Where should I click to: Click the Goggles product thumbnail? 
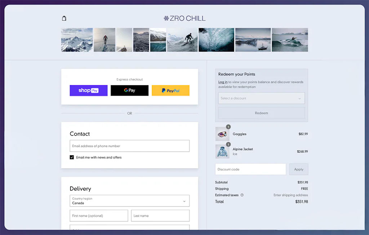[222, 134]
